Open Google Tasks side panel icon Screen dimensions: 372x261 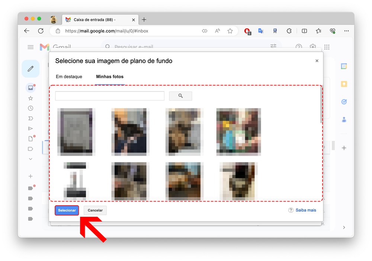pos(344,102)
